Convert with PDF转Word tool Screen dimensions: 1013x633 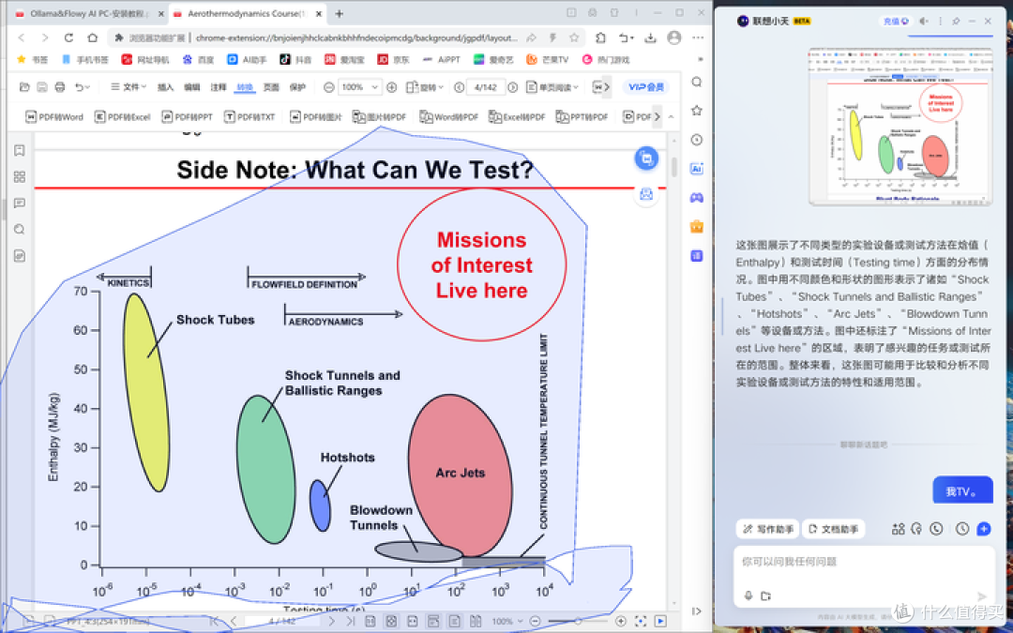coord(55,117)
